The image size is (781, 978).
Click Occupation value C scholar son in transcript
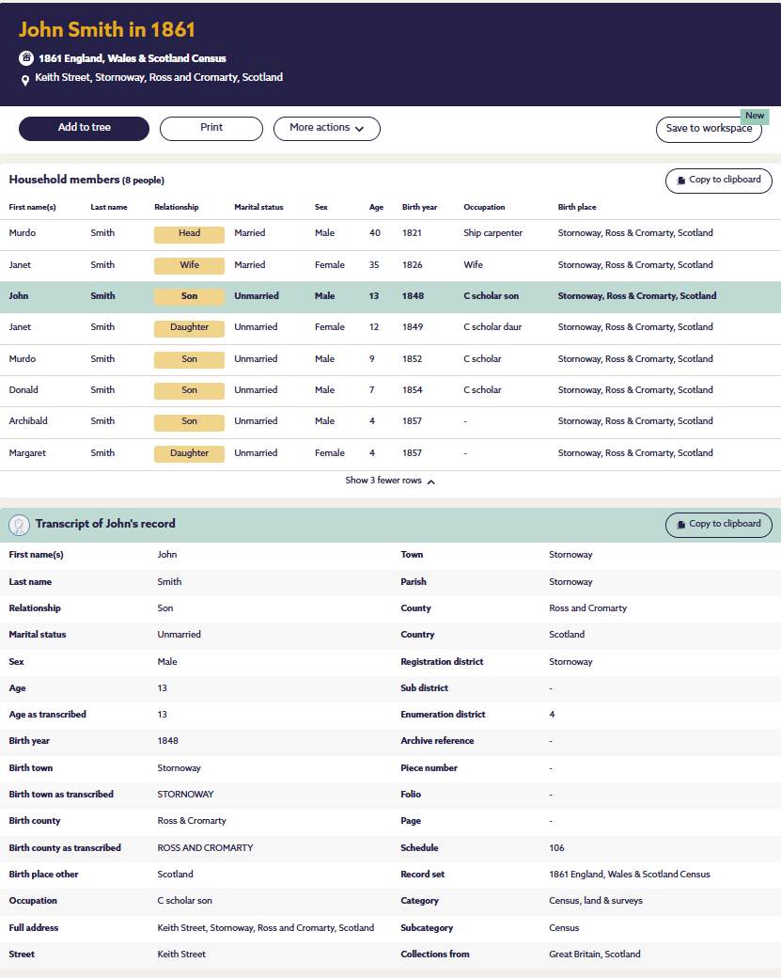(x=184, y=900)
